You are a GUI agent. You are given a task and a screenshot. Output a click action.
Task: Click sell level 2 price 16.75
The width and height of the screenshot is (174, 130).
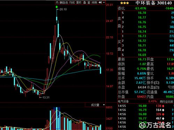click(142, 27)
